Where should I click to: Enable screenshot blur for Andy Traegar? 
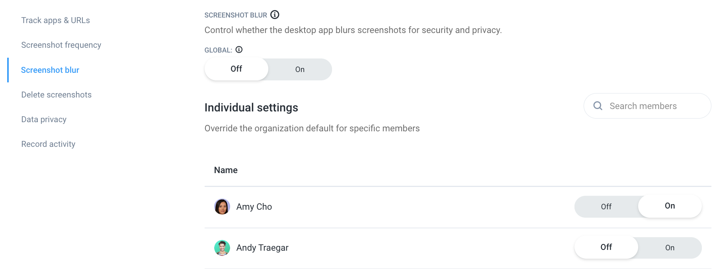(670, 248)
